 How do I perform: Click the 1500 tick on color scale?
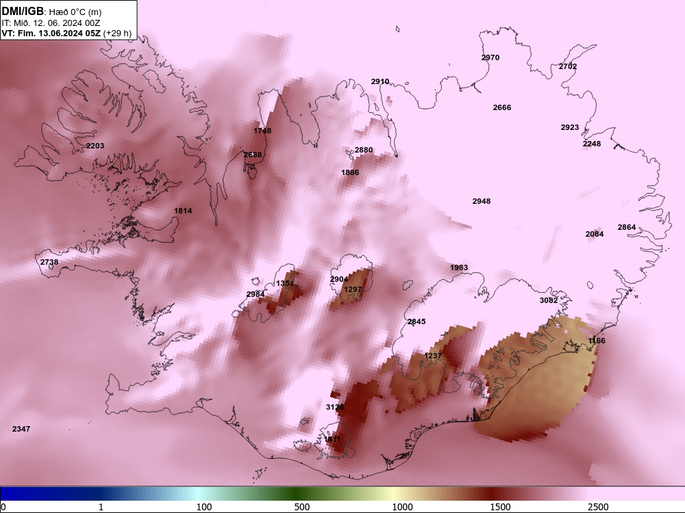click(500, 507)
